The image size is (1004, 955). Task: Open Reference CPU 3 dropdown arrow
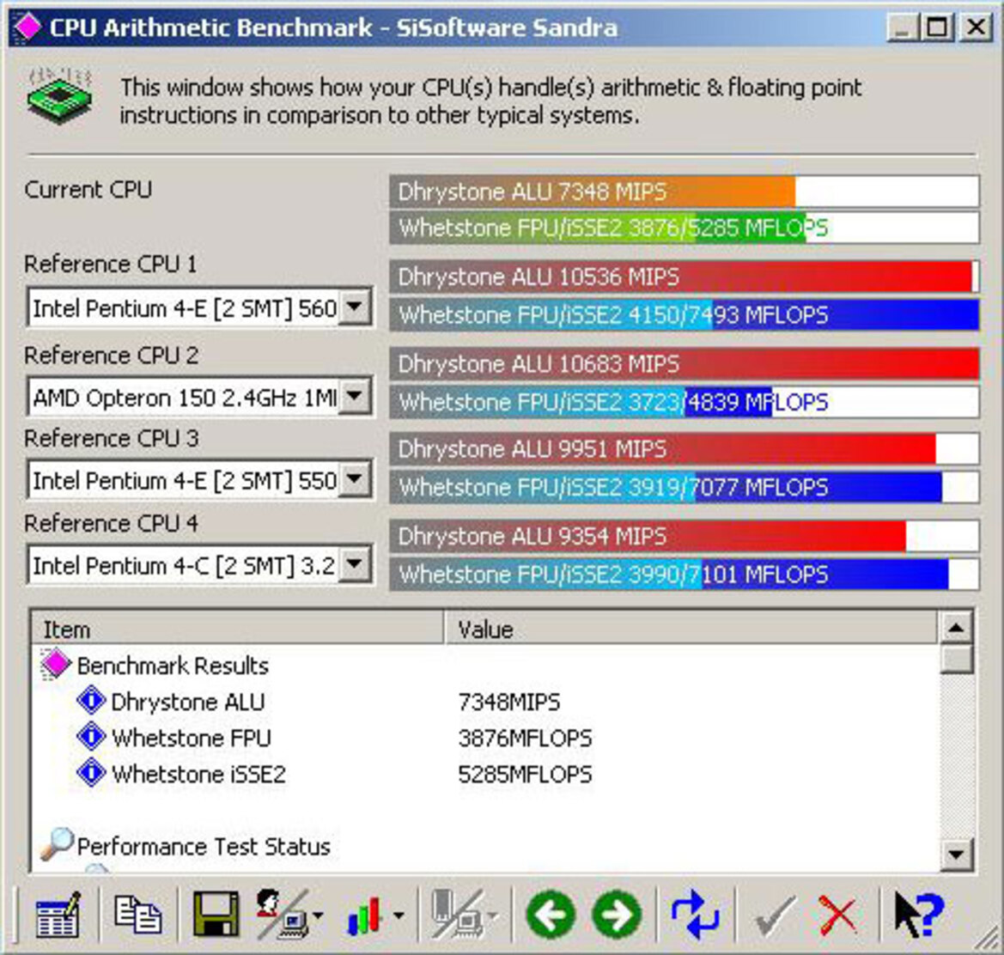[354, 479]
